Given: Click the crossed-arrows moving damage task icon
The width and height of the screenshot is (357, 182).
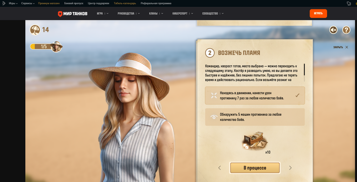Looking at the screenshot, I should click(x=213, y=96).
